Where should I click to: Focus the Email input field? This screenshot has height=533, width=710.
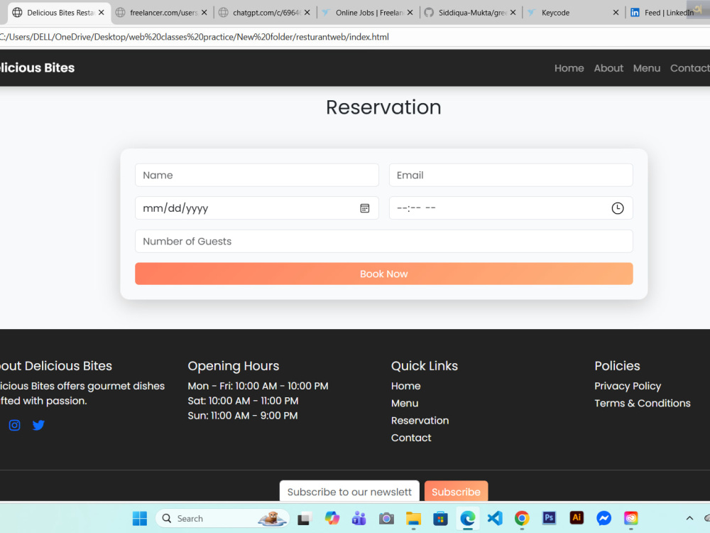click(x=510, y=175)
